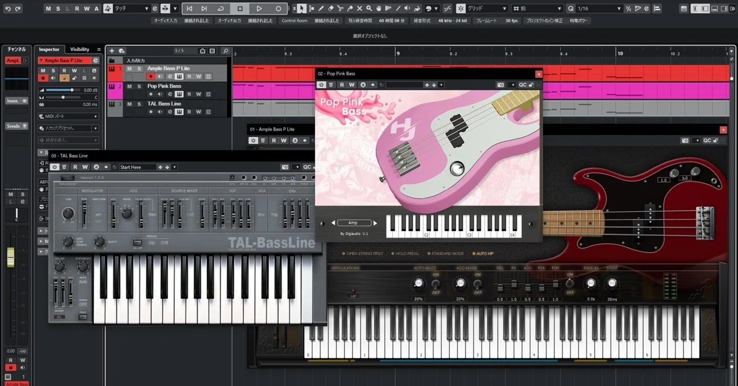
Task: Click the transport record button
Action: (278, 9)
